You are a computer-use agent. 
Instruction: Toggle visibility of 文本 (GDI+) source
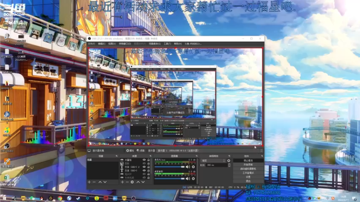(144, 171)
